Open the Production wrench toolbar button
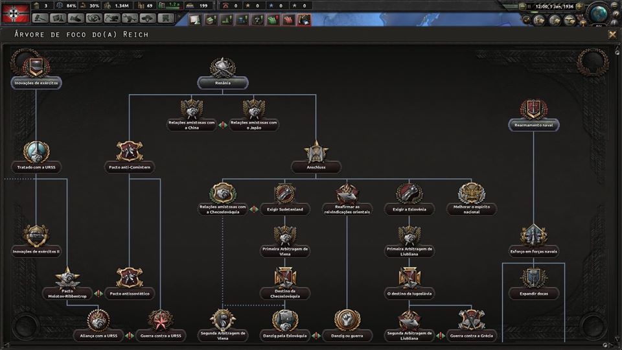This screenshot has width=622, height=350. [130, 18]
